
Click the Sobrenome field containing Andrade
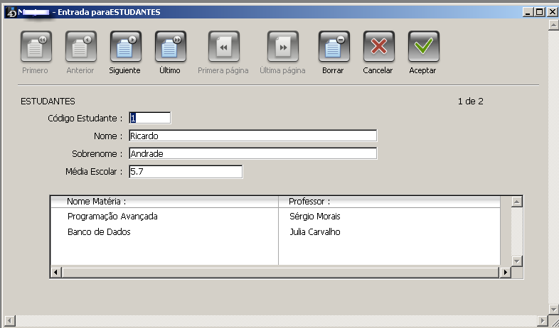pyautogui.click(x=252, y=153)
